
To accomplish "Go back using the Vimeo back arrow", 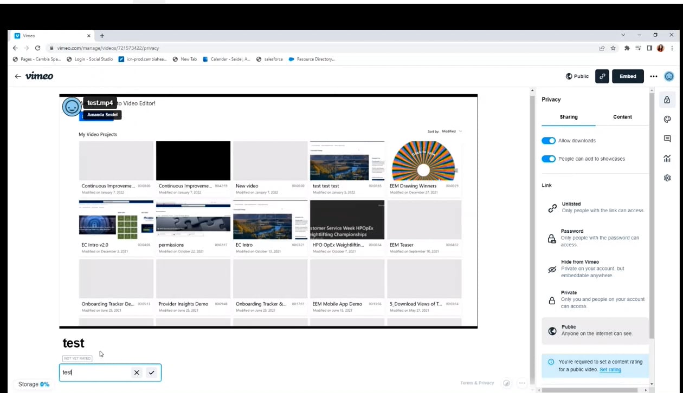I will [x=18, y=76].
